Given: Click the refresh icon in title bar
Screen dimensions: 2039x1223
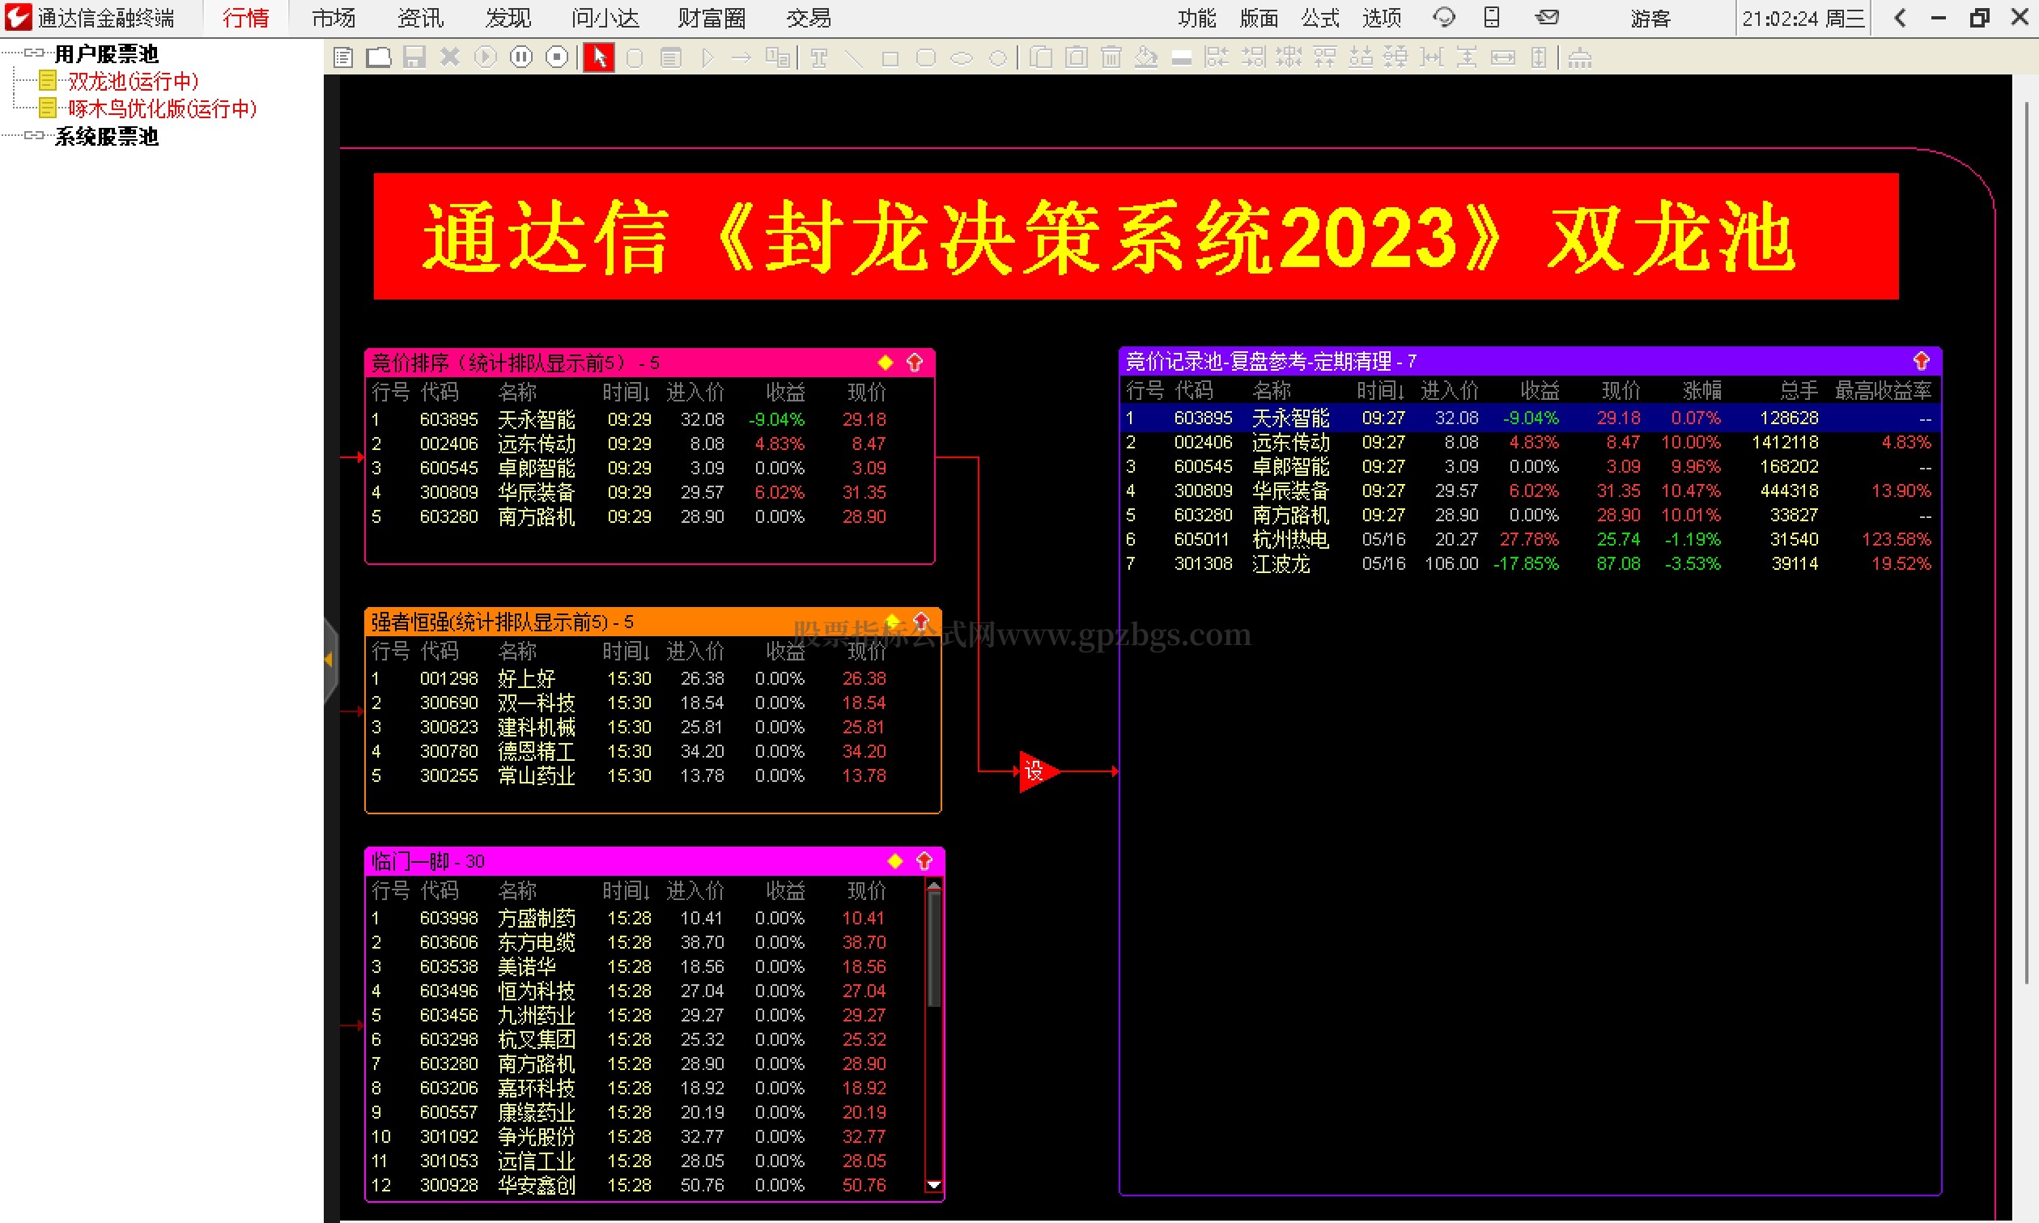Looking at the screenshot, I should [1444, 17].
